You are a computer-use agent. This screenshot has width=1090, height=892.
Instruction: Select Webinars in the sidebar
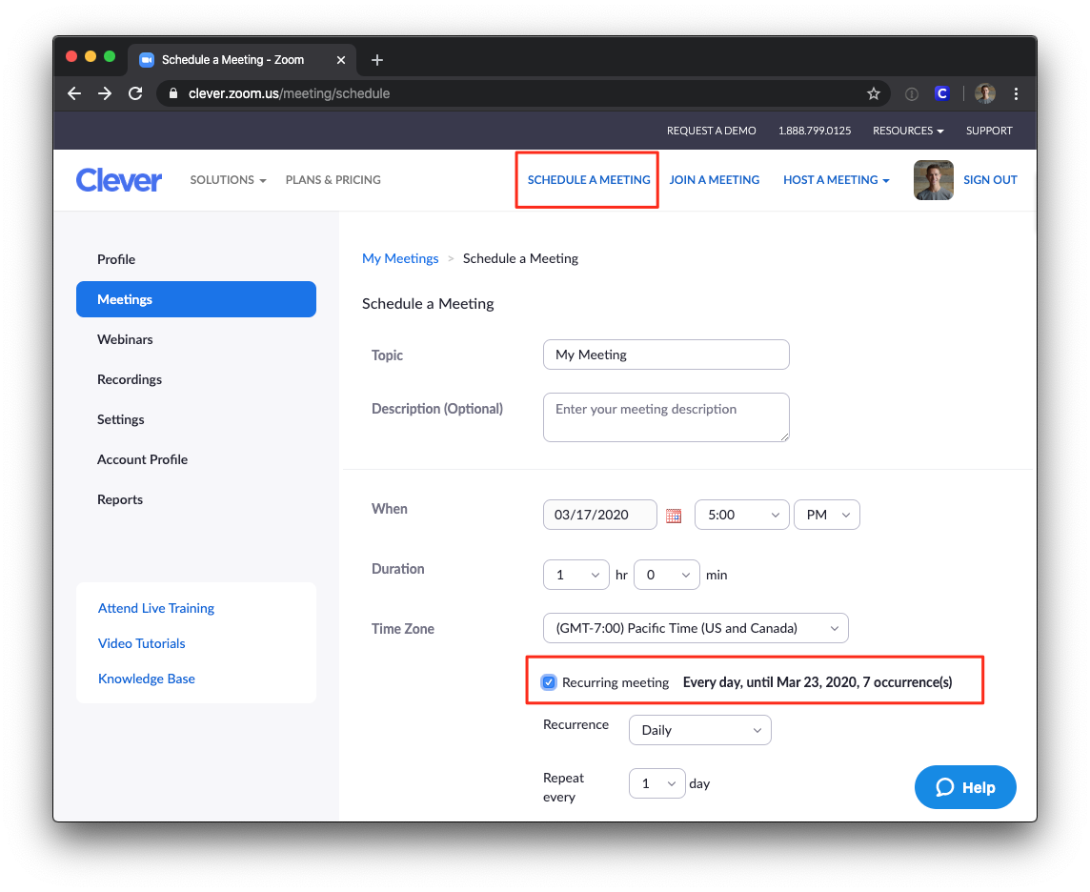pyautogui.click(x=125, y=339)
